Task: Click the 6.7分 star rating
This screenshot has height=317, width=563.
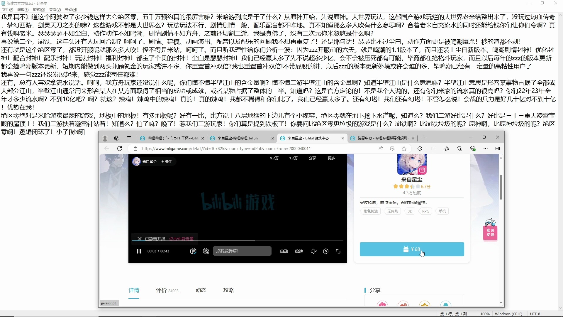Action: 412,186
